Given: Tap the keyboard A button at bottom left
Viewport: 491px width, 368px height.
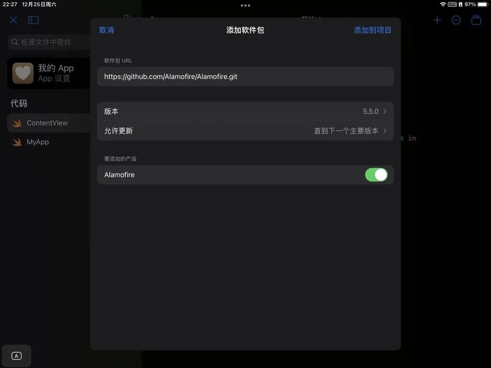Looking at the screenshot, I should [17, 356].
